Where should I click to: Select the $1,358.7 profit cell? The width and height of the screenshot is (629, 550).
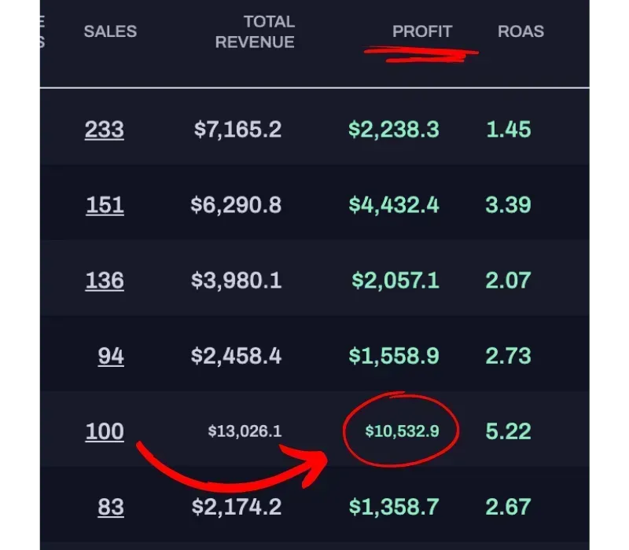click(x=394, y=507)
